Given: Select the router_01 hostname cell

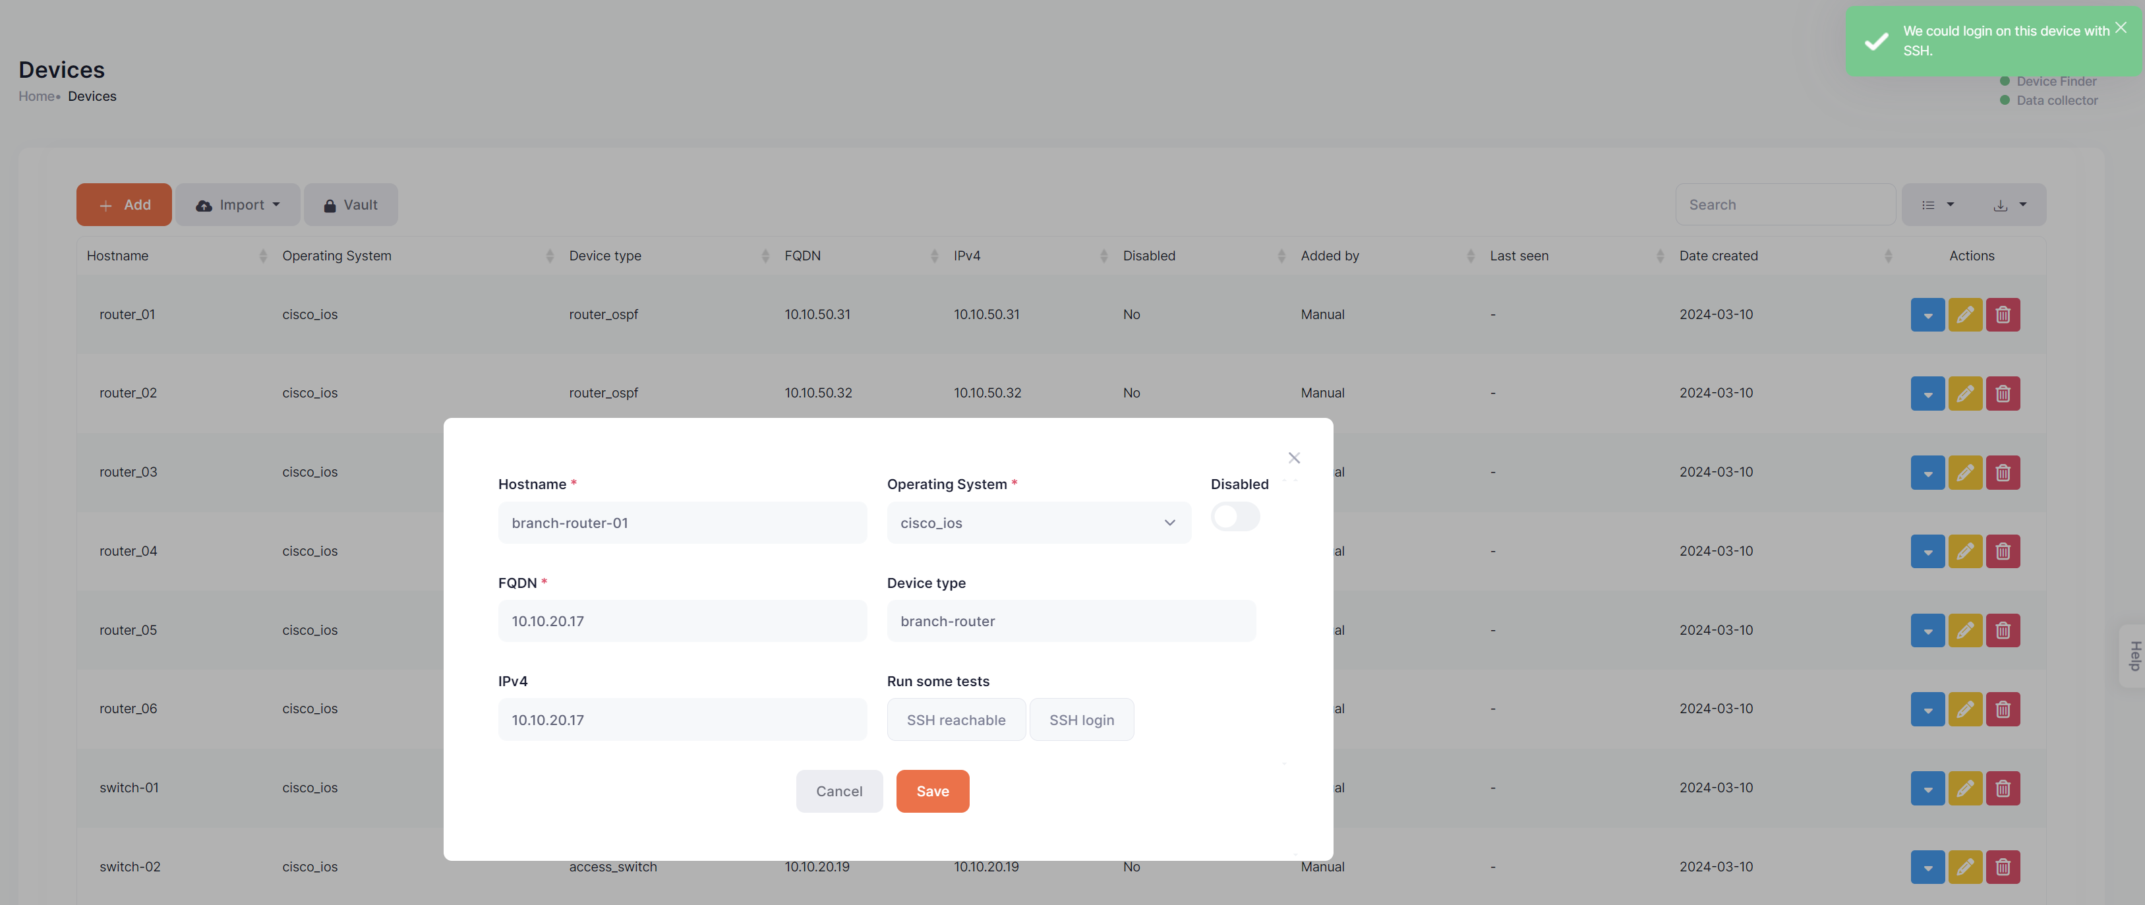Looking at the screenshot, I should (127, 314).
